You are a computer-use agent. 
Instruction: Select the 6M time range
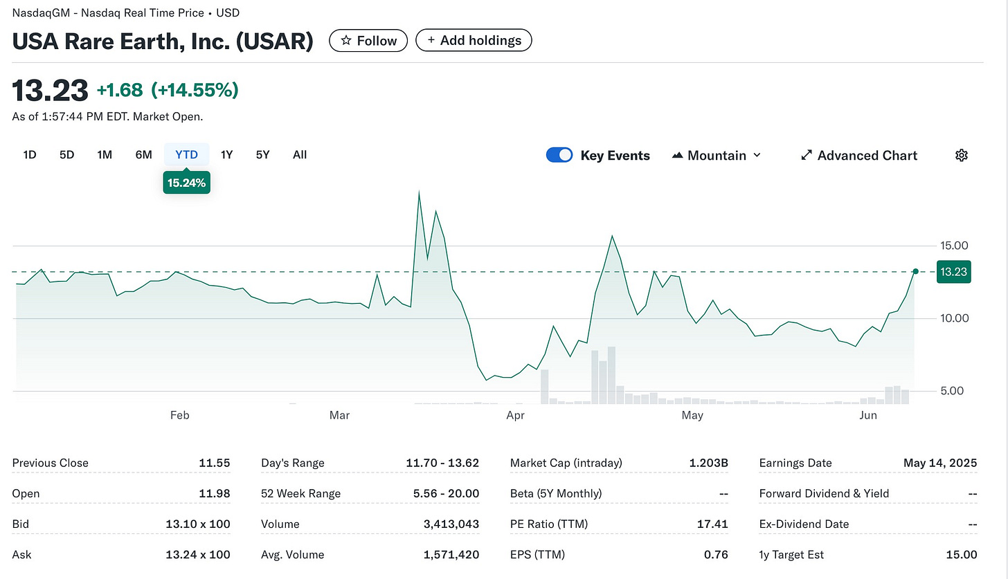tap(143, 155)
